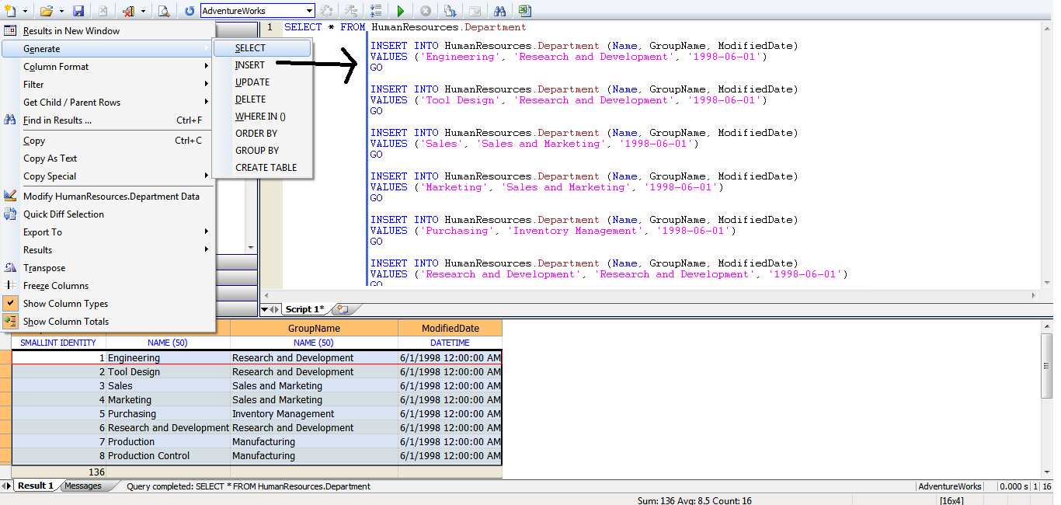Click the Save icon on the toolbar
This screenshot has width=1061, height=505.
pyautogui.click(x=78, y=10)
